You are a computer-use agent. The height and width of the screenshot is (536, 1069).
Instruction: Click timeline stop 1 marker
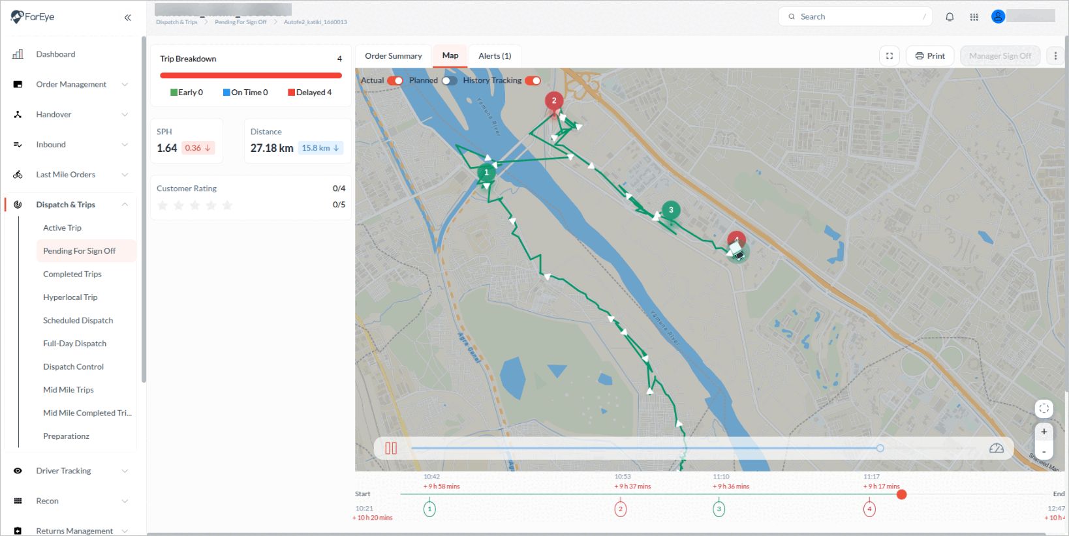(x=429, y=509)
